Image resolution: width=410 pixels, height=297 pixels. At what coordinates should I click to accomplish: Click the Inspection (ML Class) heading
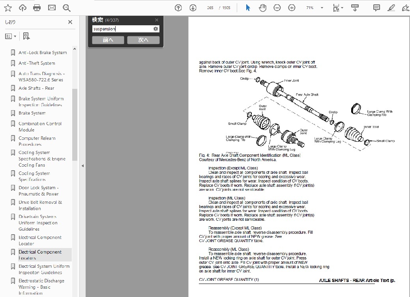(x=227, y=198)
